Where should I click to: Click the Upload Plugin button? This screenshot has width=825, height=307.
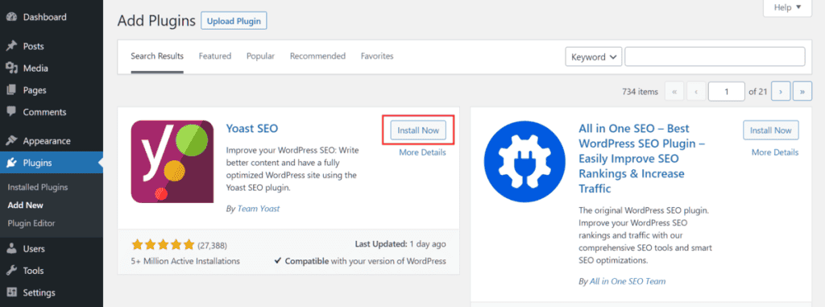tap(234, 21)
